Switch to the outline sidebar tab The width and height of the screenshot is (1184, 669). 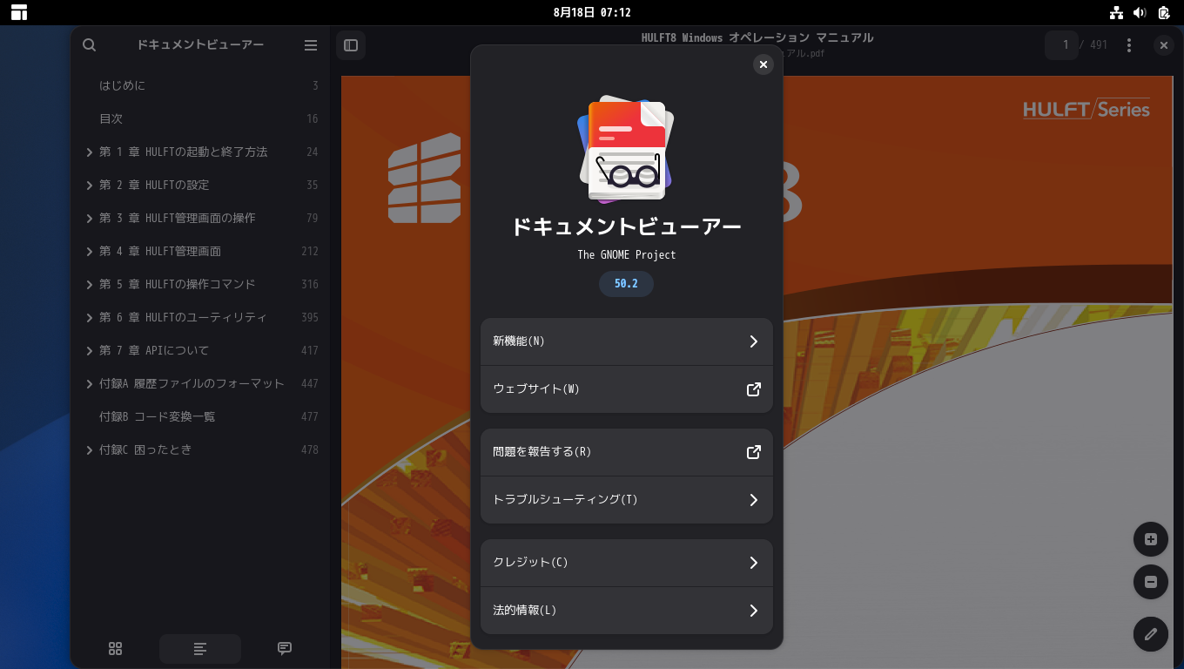[200, 649]
